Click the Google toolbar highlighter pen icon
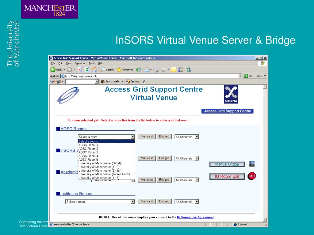This screenshot has width=314, height=235. tap(144, 81)
